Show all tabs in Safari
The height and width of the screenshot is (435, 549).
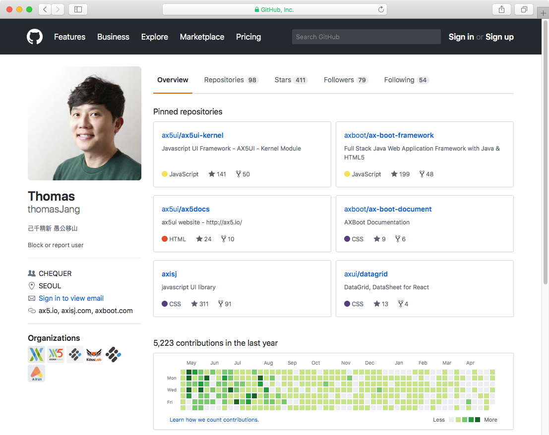tap(524, 9)
